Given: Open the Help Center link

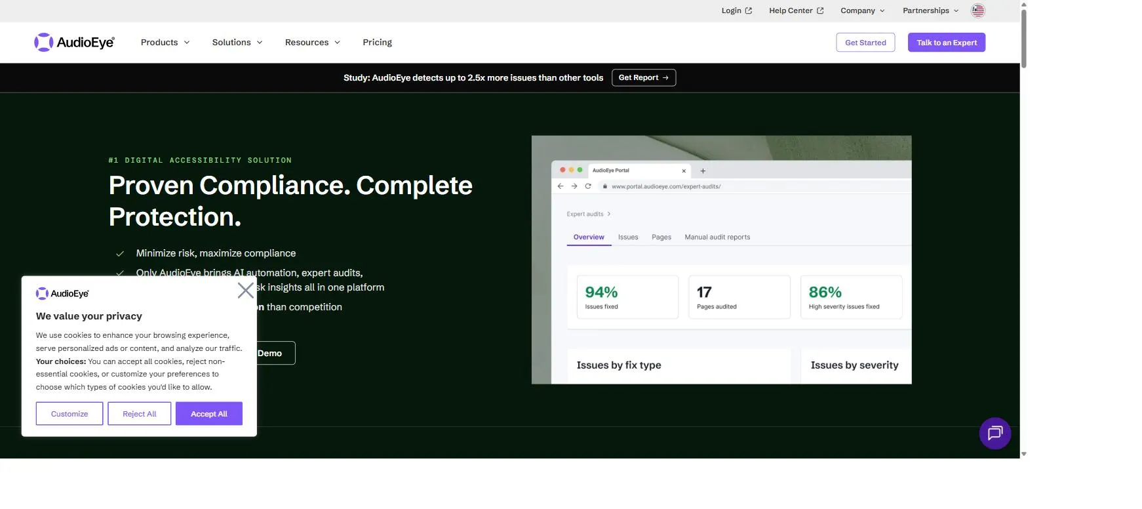Looking at the screenshot, I should [x=796, y=10].
